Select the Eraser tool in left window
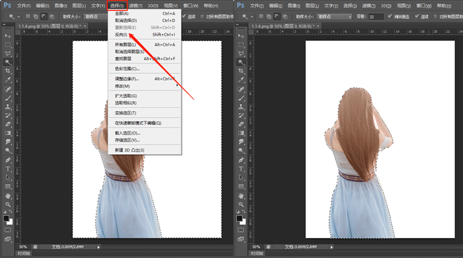463x258 pixels. pos(8,124)
